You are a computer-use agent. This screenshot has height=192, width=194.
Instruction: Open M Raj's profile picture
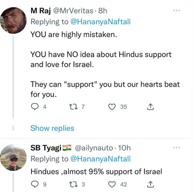13,20
